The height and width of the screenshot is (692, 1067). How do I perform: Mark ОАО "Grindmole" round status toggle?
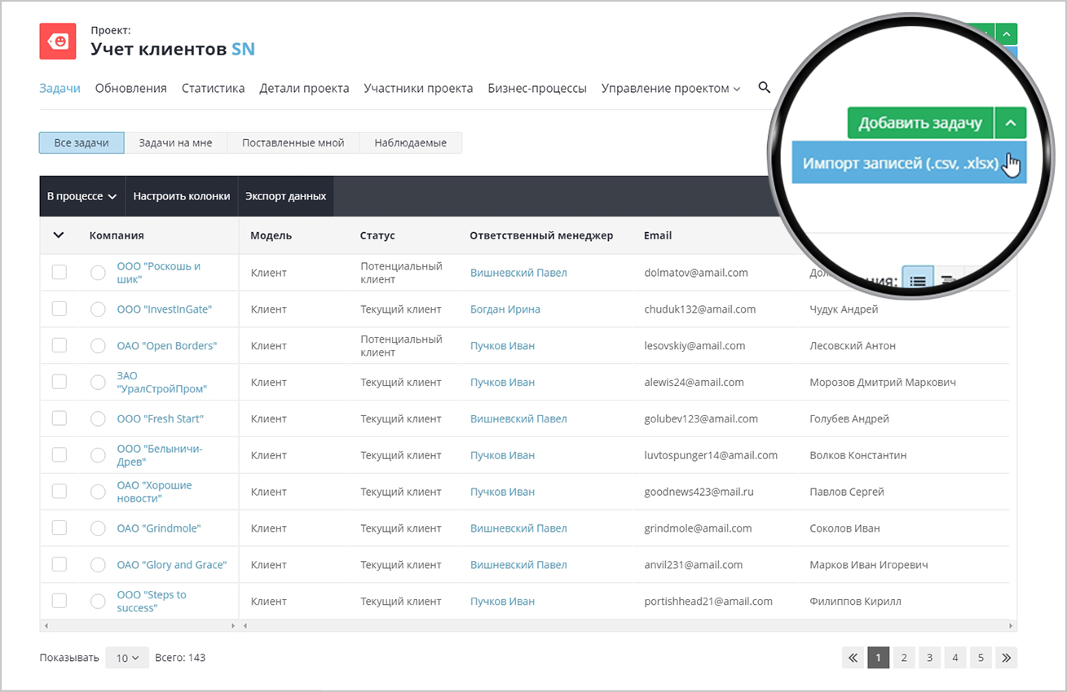pyautogui.click(x=98, y=529)
